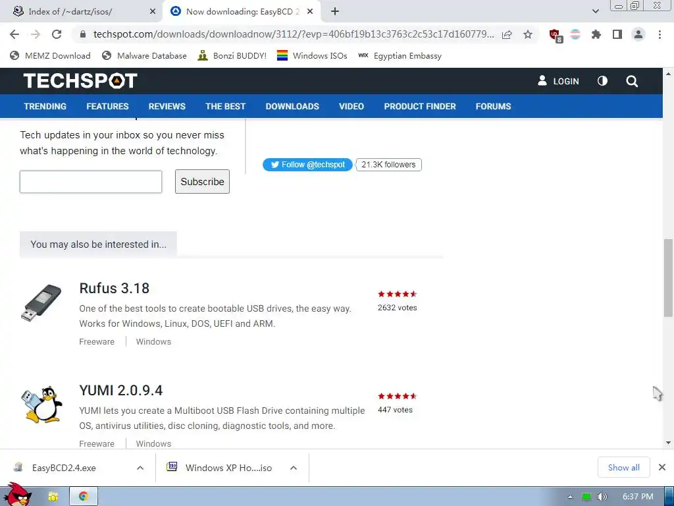Show hidden tray icons arrow
The height and width of the screenshot is (506, 674).
click(570, 497)
